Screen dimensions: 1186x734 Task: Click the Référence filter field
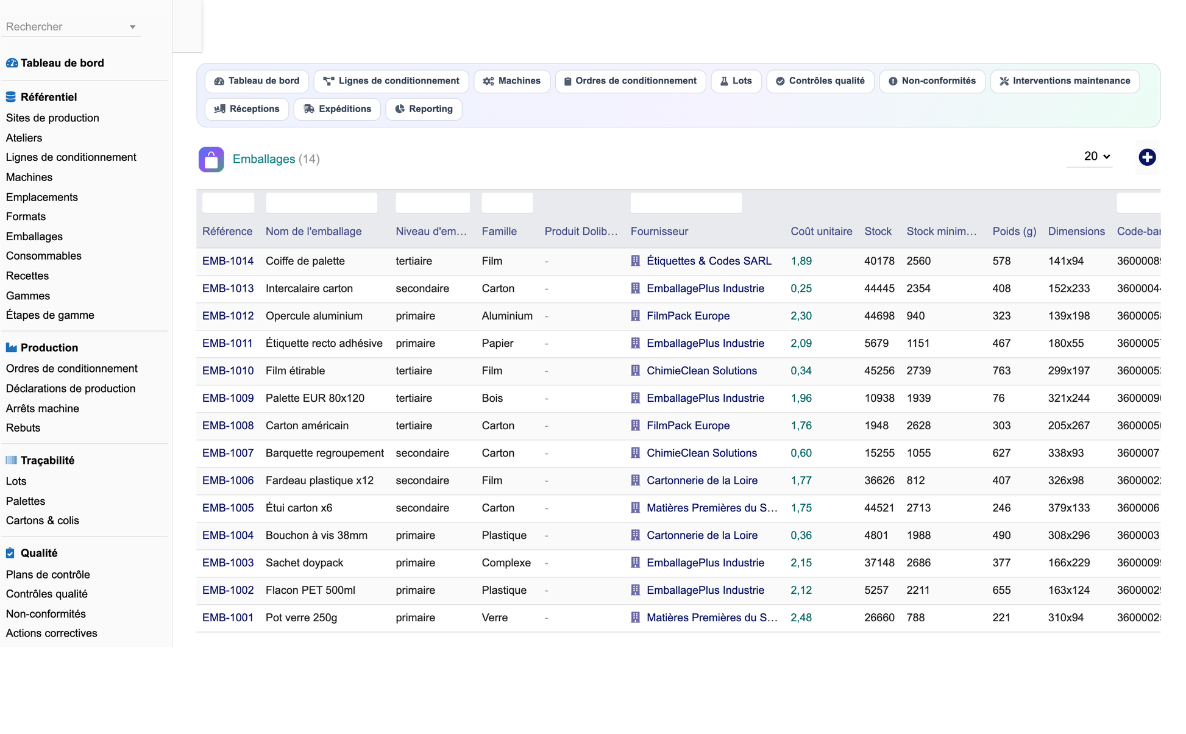pos(228,203)
